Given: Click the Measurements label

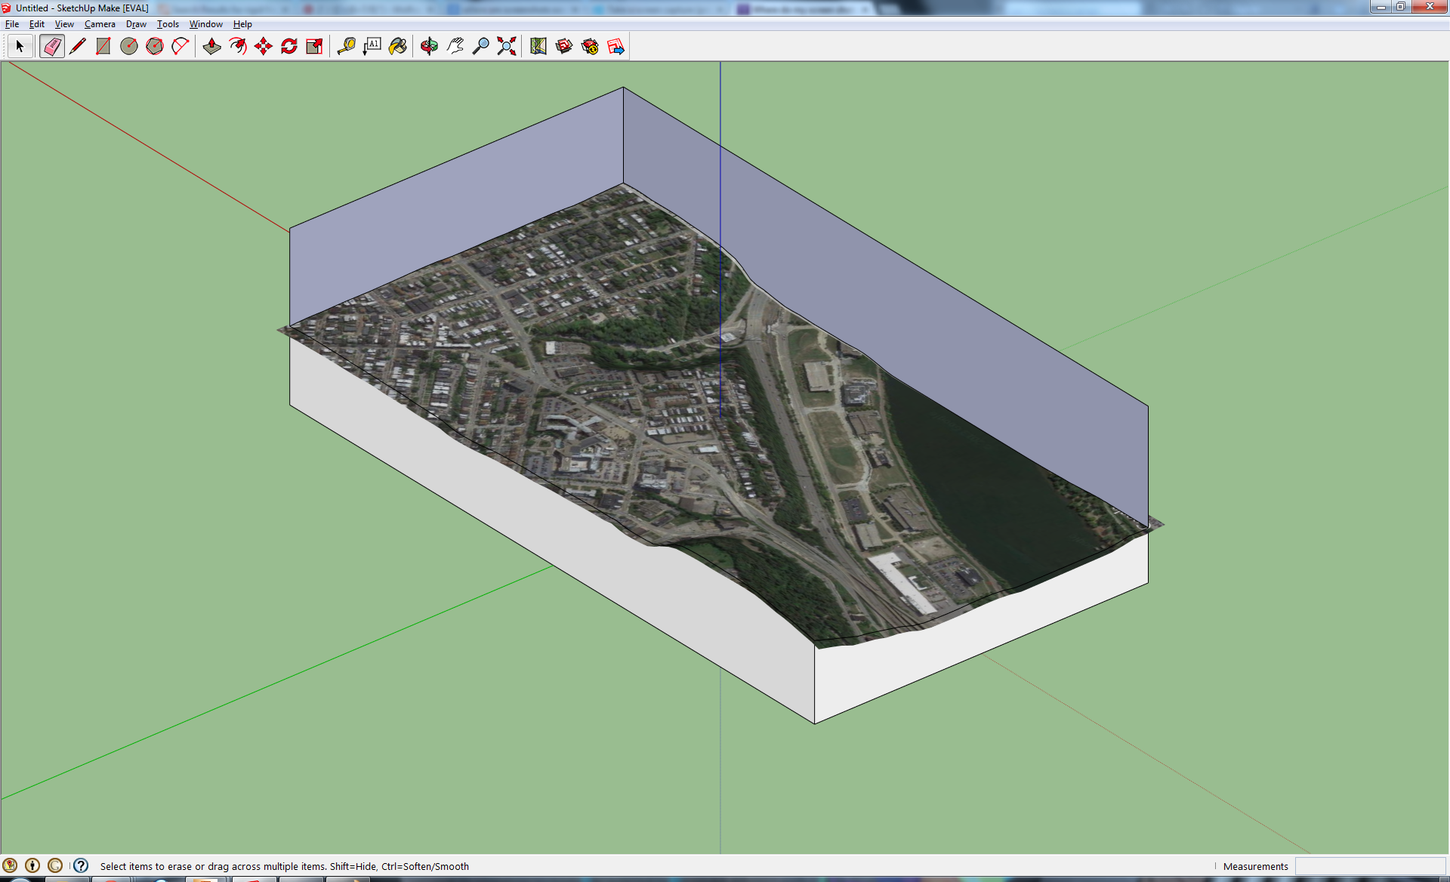Looking at the screenshot, I should pos(1255,866).
